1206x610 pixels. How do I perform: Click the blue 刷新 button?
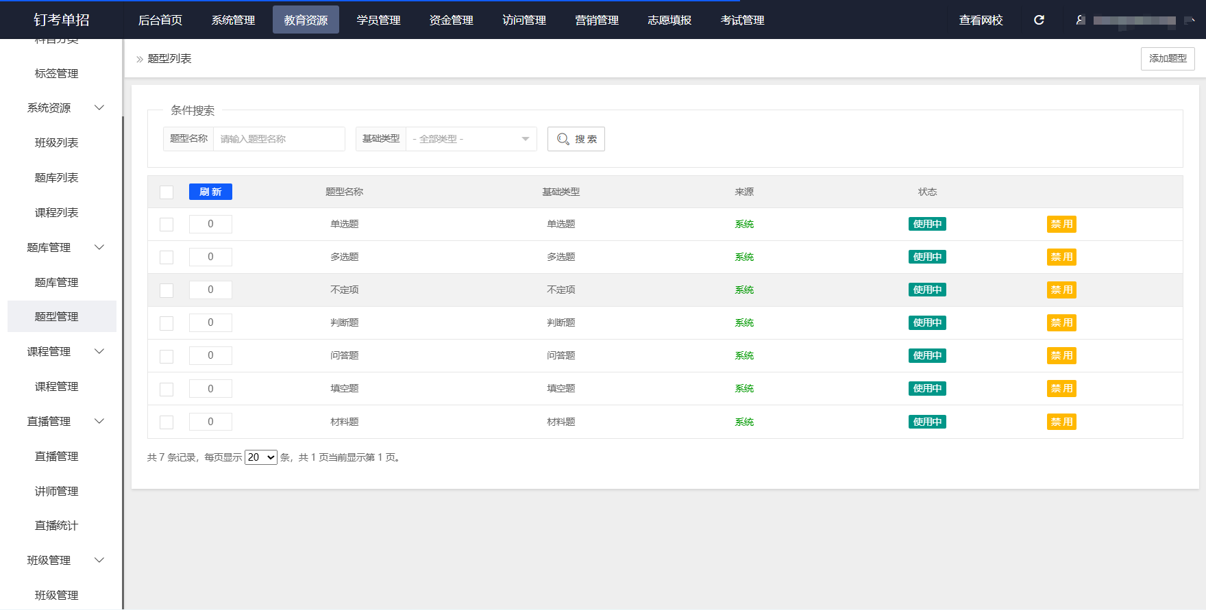[210, 192]
